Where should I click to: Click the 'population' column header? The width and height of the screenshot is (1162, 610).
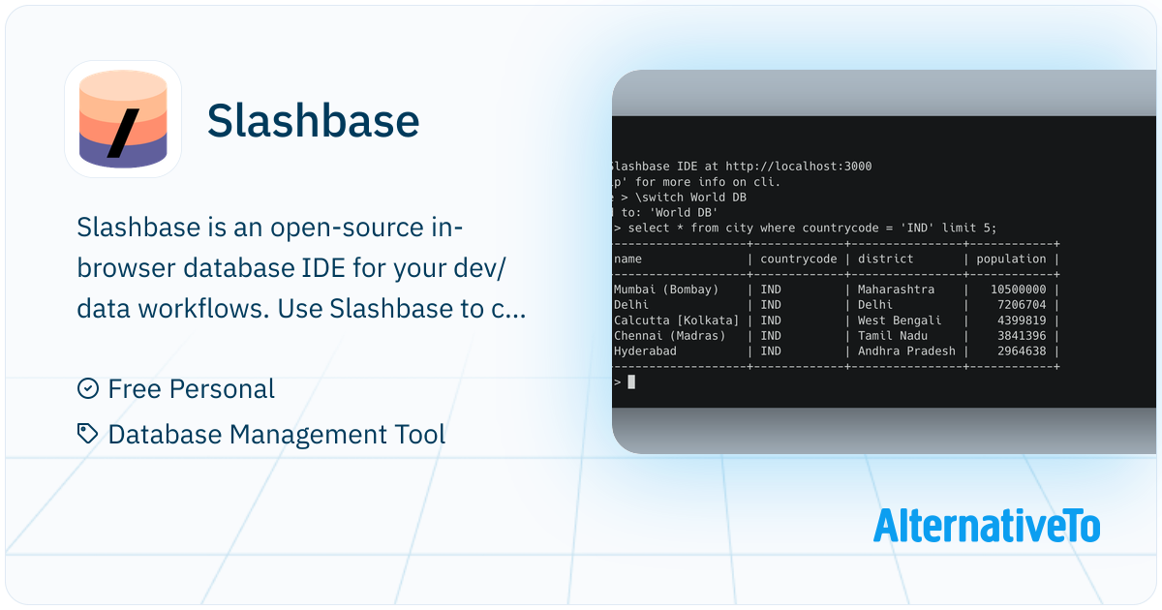click(x=1011, y=259)
